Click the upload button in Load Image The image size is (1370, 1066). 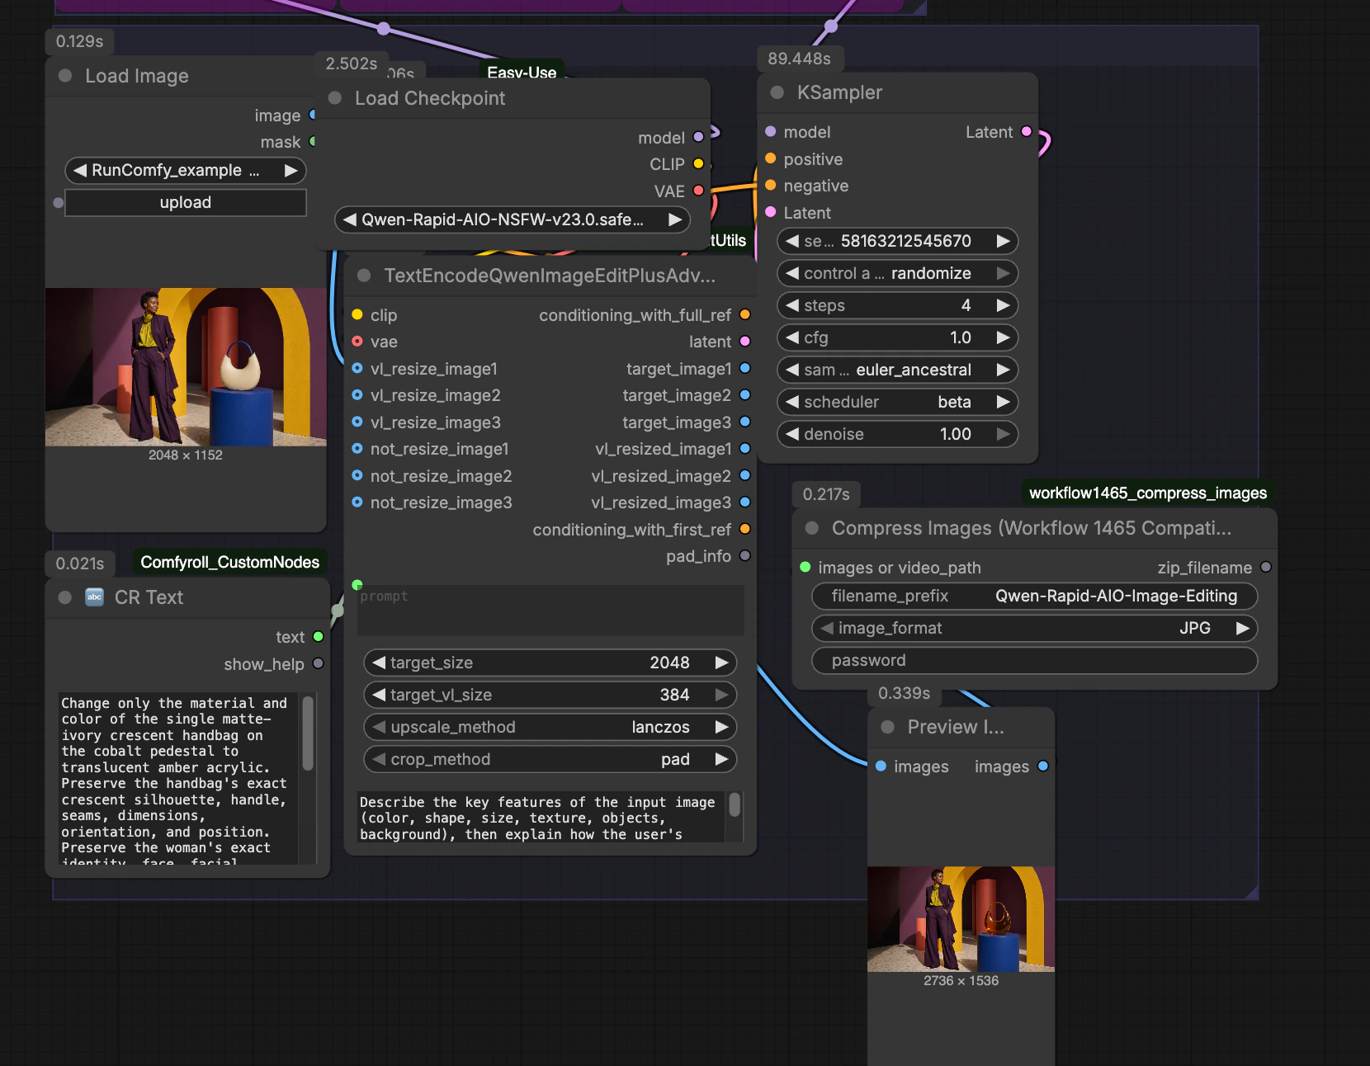click(186, 203)
